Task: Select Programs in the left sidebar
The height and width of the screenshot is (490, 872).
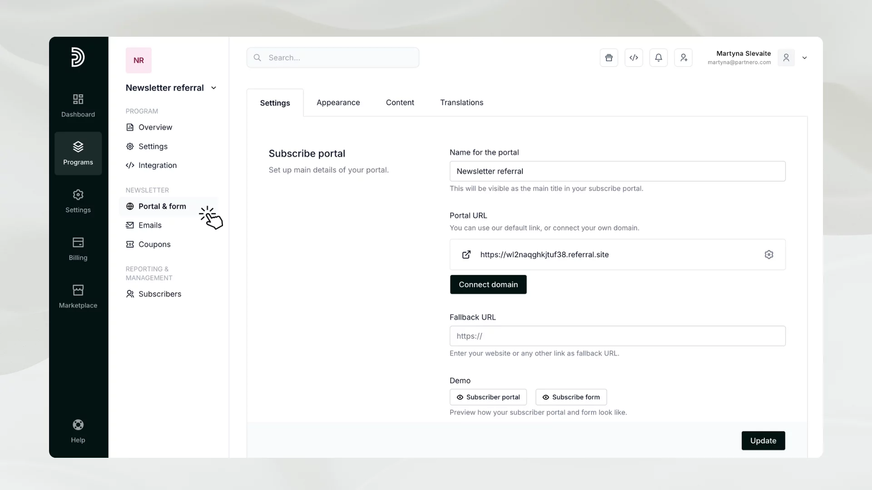Action: pyautogui.click(x=78, y=153)
